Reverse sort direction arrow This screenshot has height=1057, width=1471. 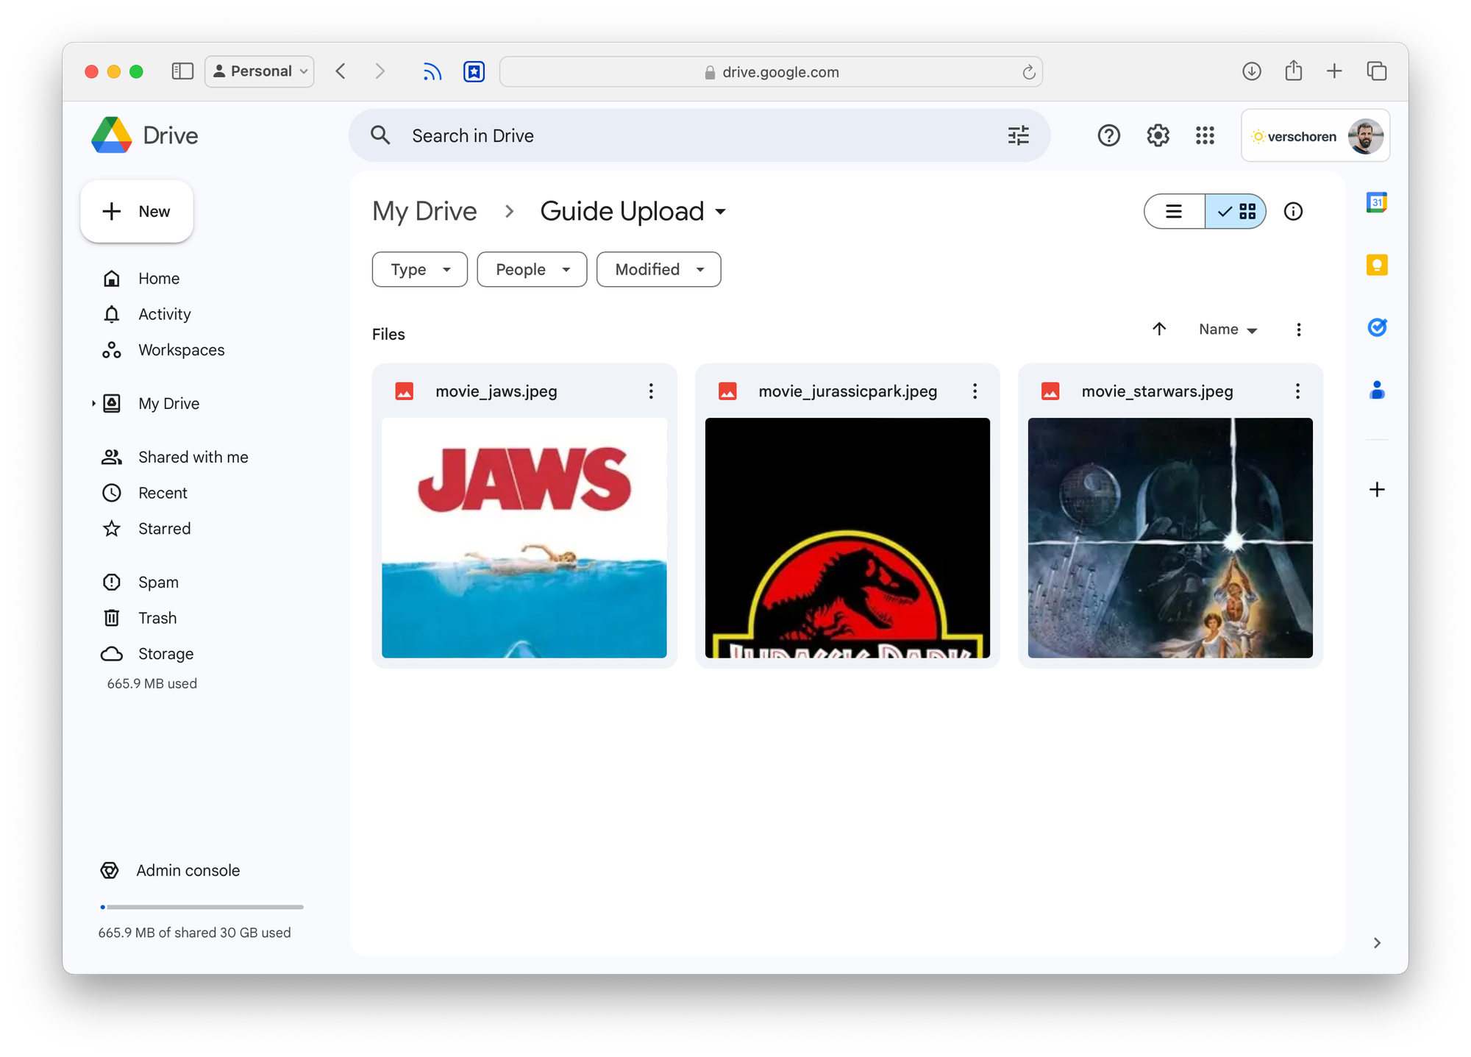[x=1159, y=329]
